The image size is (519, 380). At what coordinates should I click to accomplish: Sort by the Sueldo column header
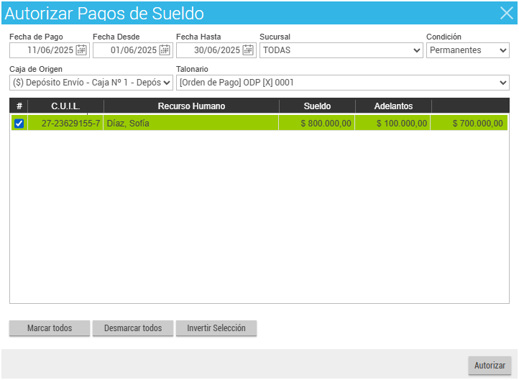pos(317,106)
